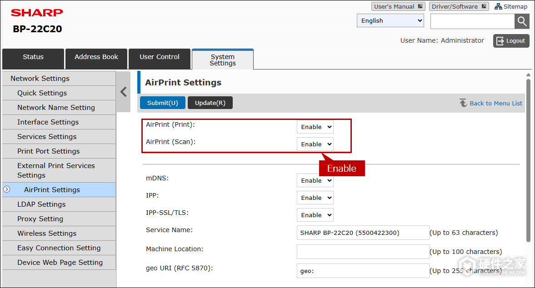Screen dimensions: 535x288
Task: Open Driver/Software page
Action: (459, 6)
